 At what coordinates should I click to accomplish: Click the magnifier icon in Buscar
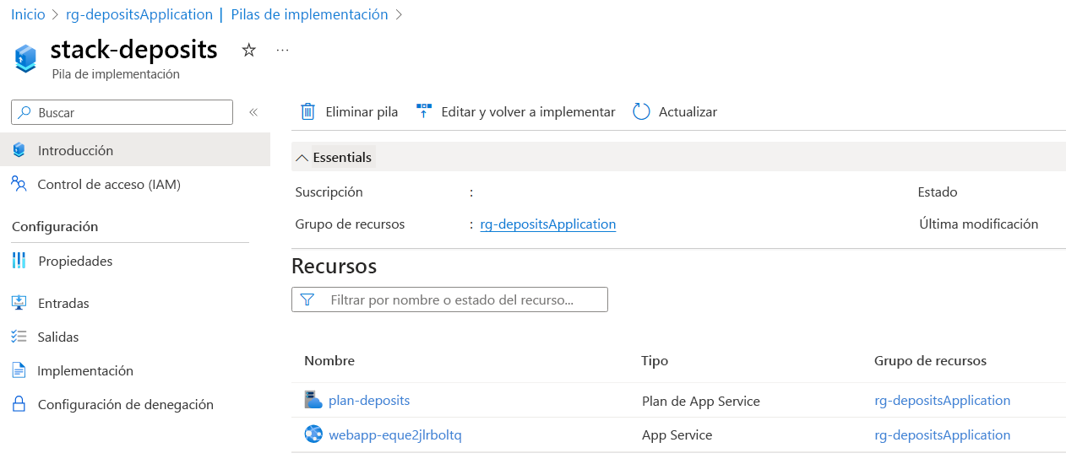tap(25, 112)
